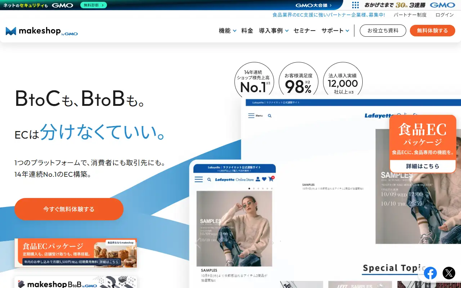Click the cart icon in mobile preview
461x288 pixels.
click(x=271, y=179)
